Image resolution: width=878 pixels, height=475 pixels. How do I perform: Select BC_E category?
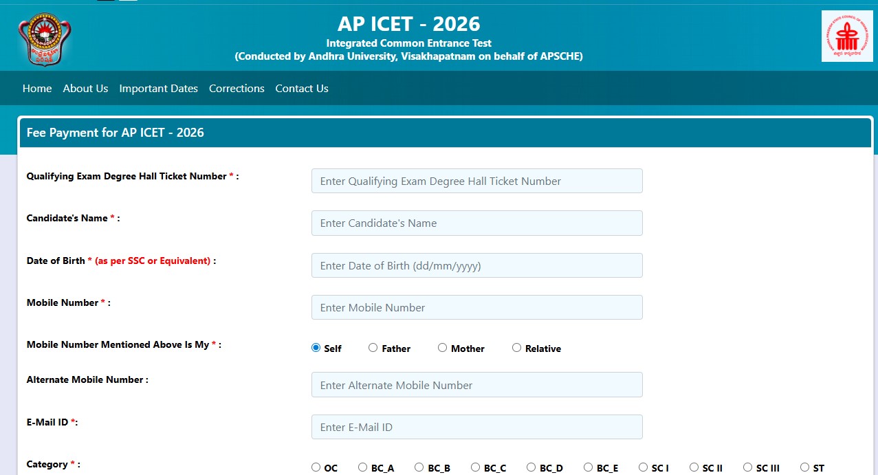pyautogui.click(x=588, y=467)
